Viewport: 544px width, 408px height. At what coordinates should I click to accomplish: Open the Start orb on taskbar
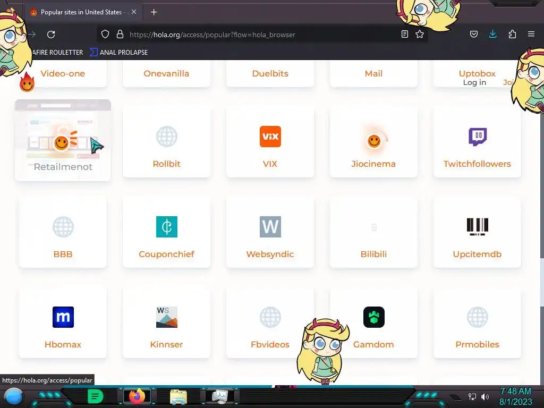(14, 396)
